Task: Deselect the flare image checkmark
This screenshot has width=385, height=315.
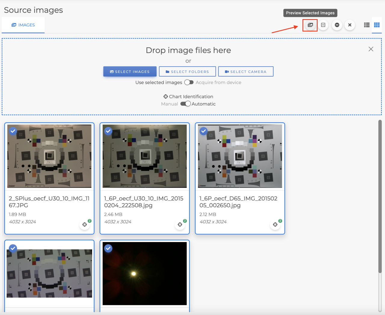Action: [108, 248]
